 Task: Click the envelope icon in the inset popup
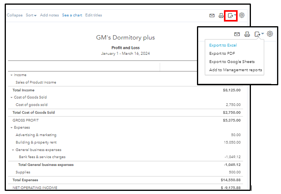point(237,34)
